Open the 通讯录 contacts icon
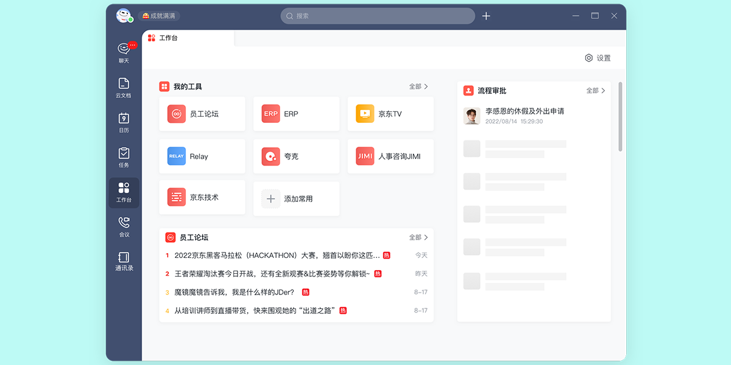The height and width of the screenshot is (365, 731). click(123, 260)
